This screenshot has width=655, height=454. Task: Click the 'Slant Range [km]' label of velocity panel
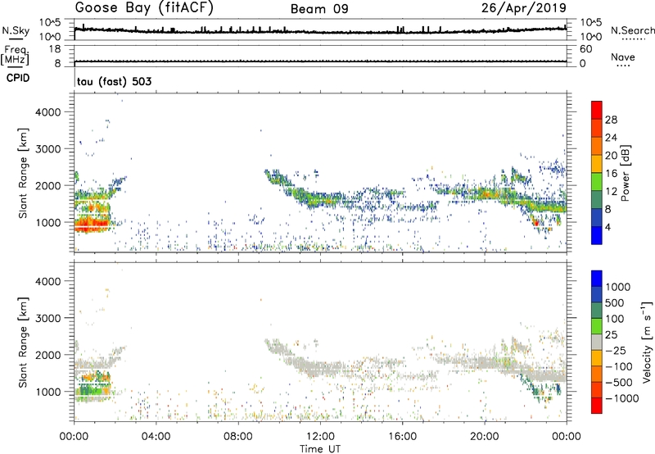(x=24, y=343)
